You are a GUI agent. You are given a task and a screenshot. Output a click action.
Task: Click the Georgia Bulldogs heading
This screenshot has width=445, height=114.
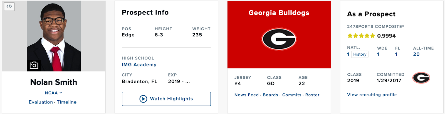(279, 13)
